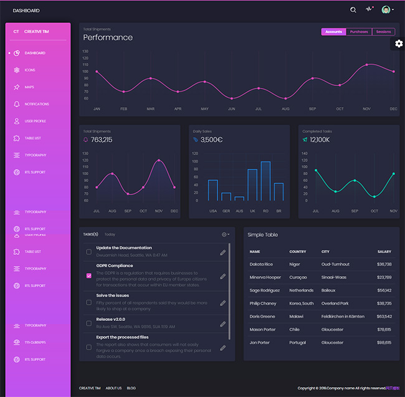Open the floating settings gear panel
Screen dimensions: 405x397
click(x=399, y=43)
